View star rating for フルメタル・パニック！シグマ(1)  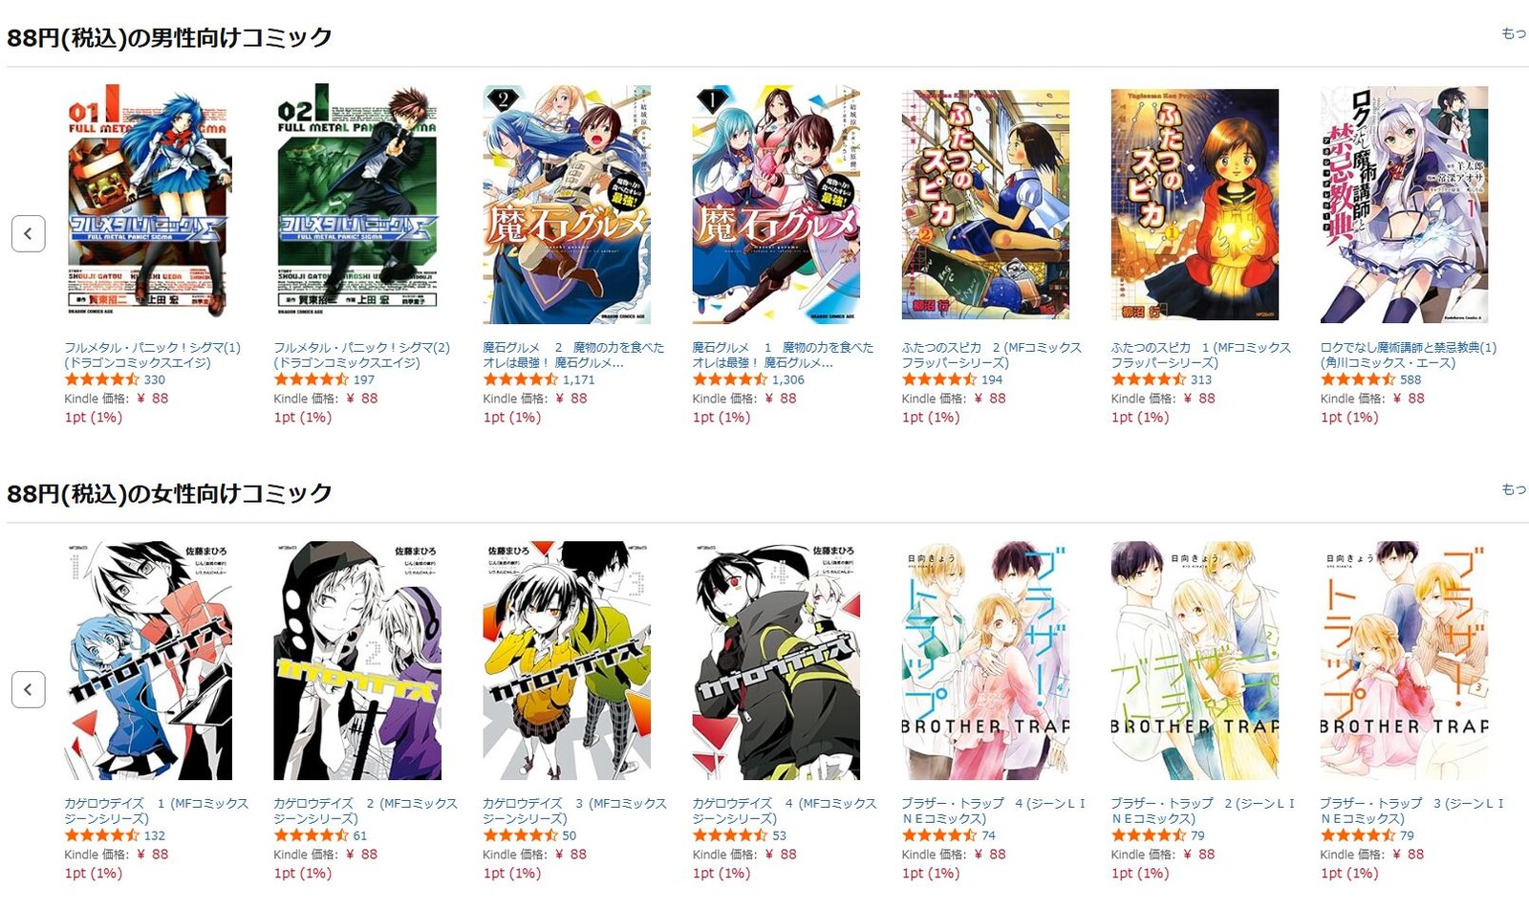click(100, 379)
